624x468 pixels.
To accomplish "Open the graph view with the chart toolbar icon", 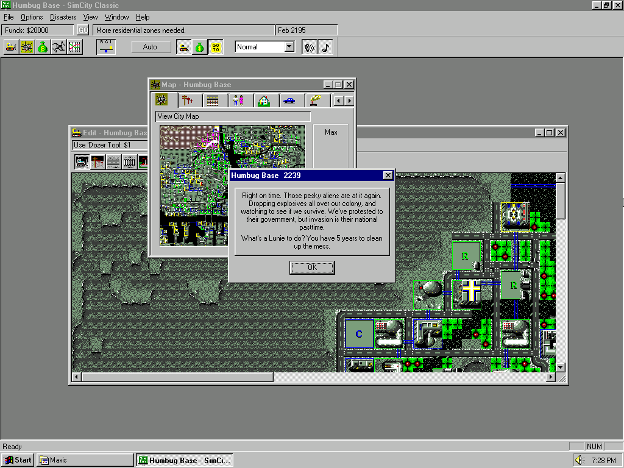I will (x=74, y=46).
